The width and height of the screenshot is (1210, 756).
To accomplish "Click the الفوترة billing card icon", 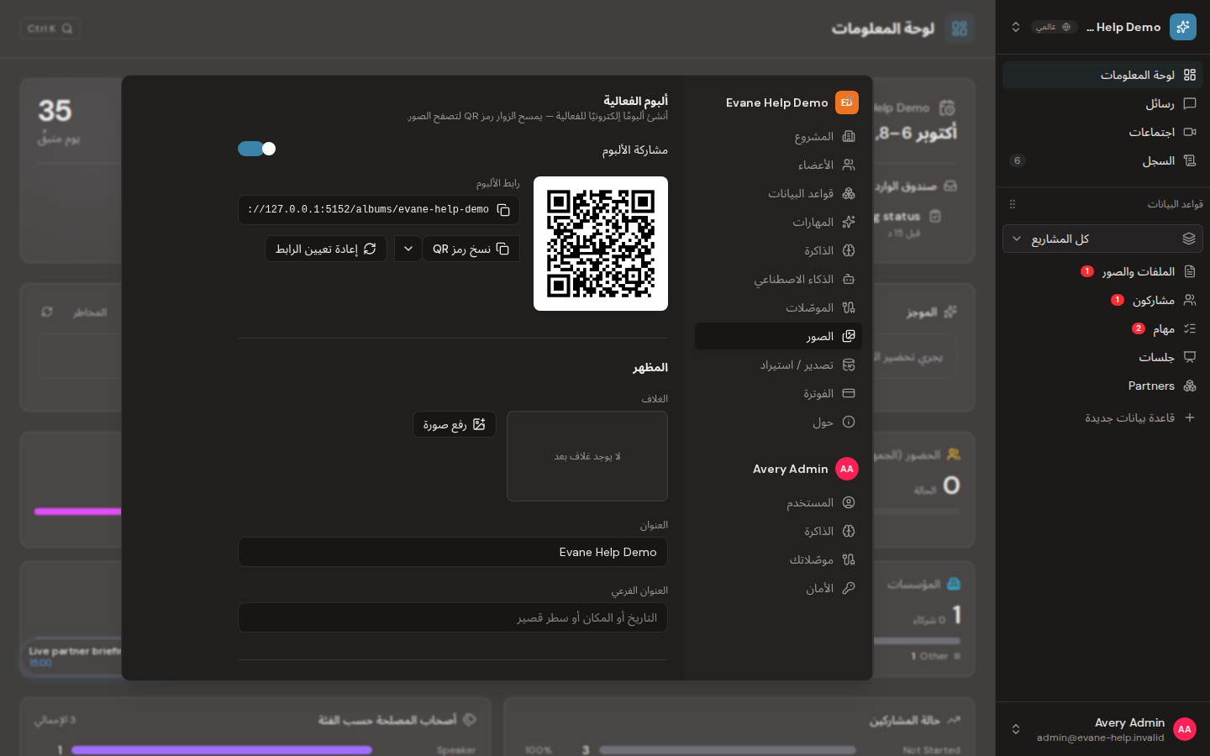I will coord(849,393).
